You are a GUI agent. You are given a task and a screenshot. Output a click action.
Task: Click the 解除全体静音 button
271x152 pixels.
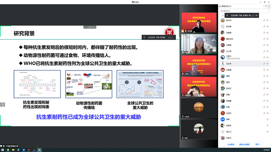click(x=245, y=144)
